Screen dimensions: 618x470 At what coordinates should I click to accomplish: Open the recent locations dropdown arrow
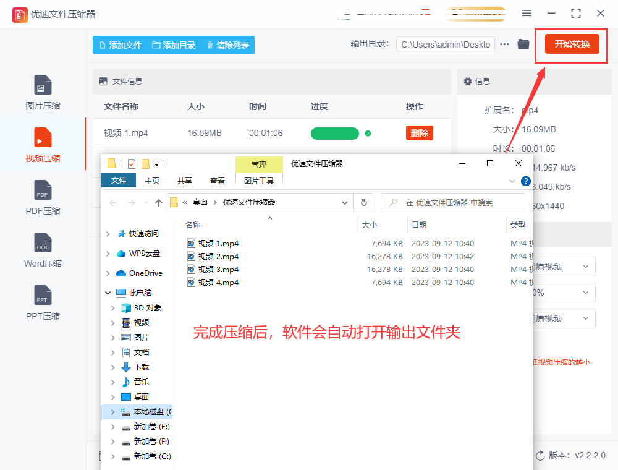tap(146, 203)
